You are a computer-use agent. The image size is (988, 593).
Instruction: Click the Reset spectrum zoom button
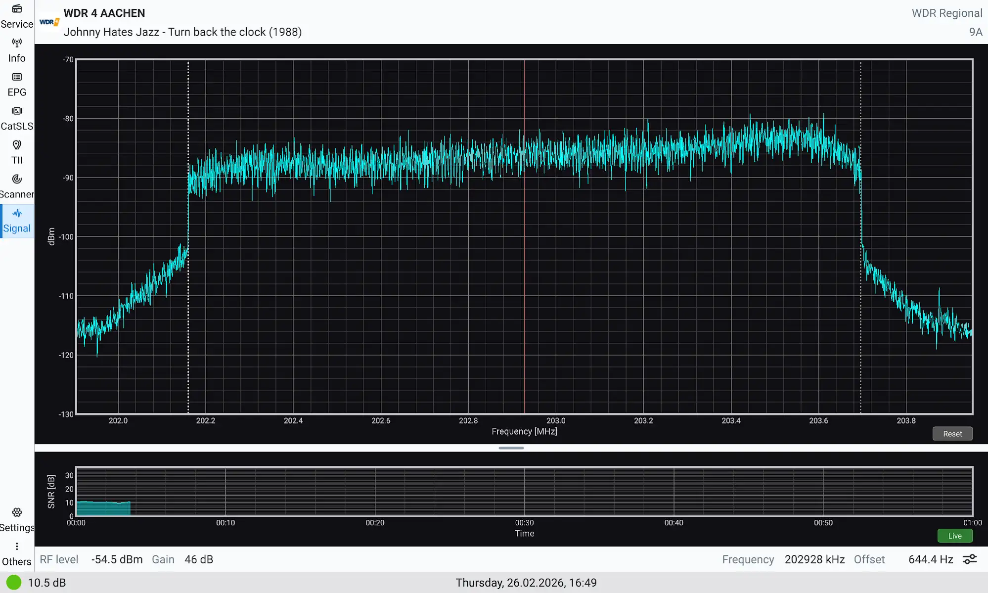click(952, 434)
